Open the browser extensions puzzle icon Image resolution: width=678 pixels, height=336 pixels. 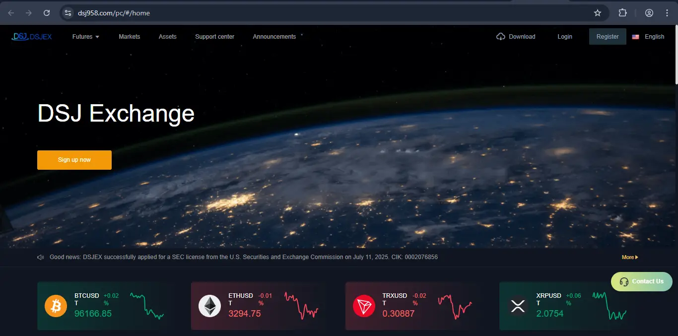pyautogui.click(x=622, y=13)
